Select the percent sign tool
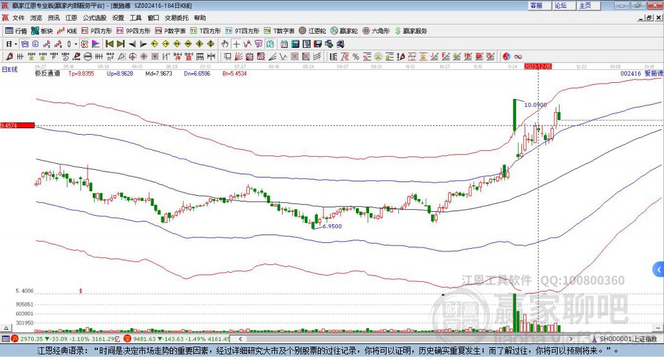The image size is (664, 357). 356,56
